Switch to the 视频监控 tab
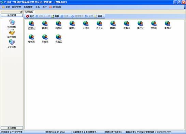 pos(29,12)
